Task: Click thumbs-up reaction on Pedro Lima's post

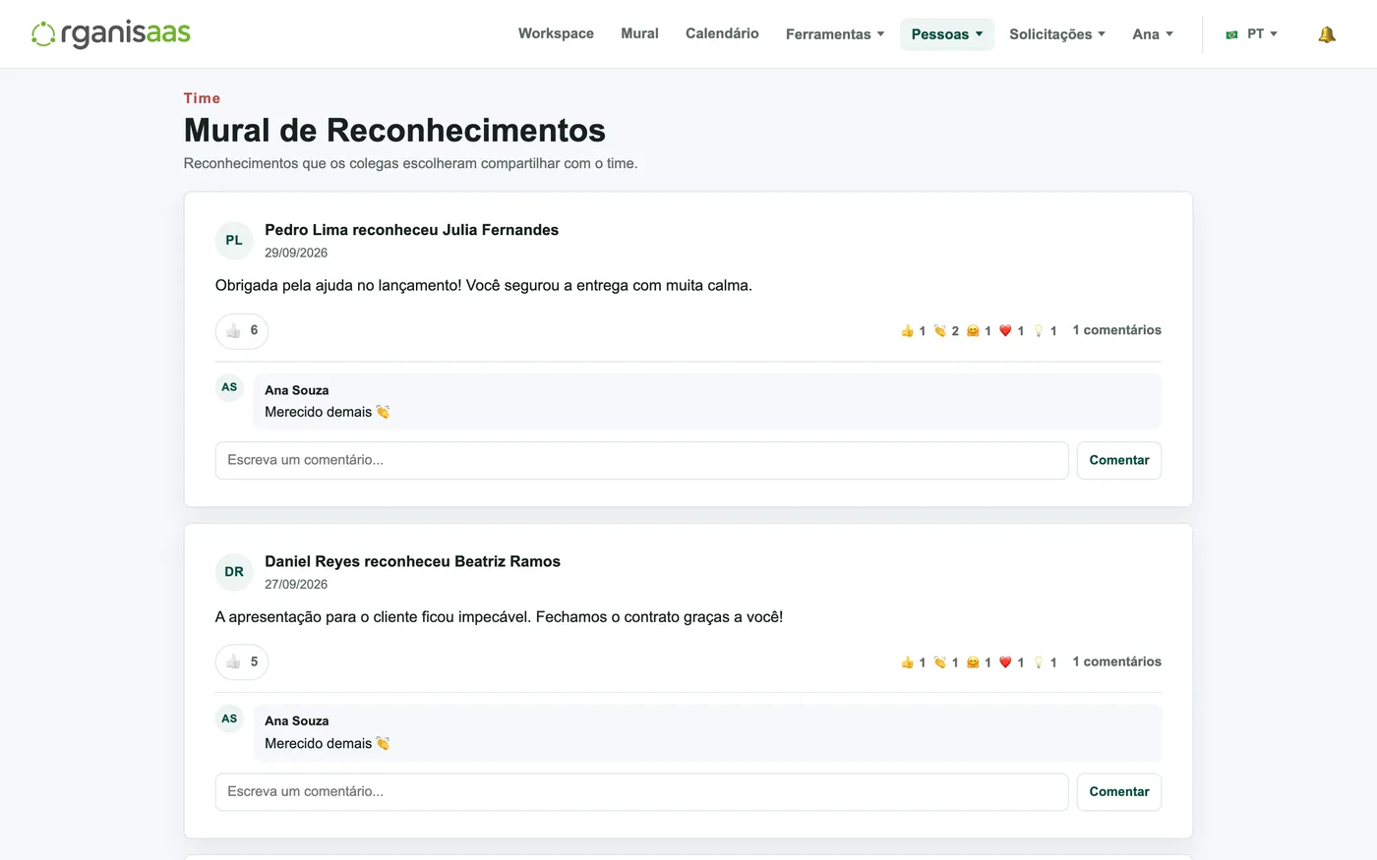Action: point(913,331)
